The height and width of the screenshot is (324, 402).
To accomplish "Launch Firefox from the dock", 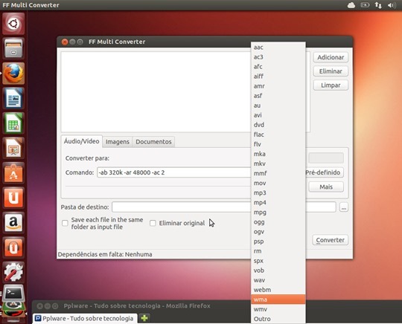I will (x=13, y=73).
